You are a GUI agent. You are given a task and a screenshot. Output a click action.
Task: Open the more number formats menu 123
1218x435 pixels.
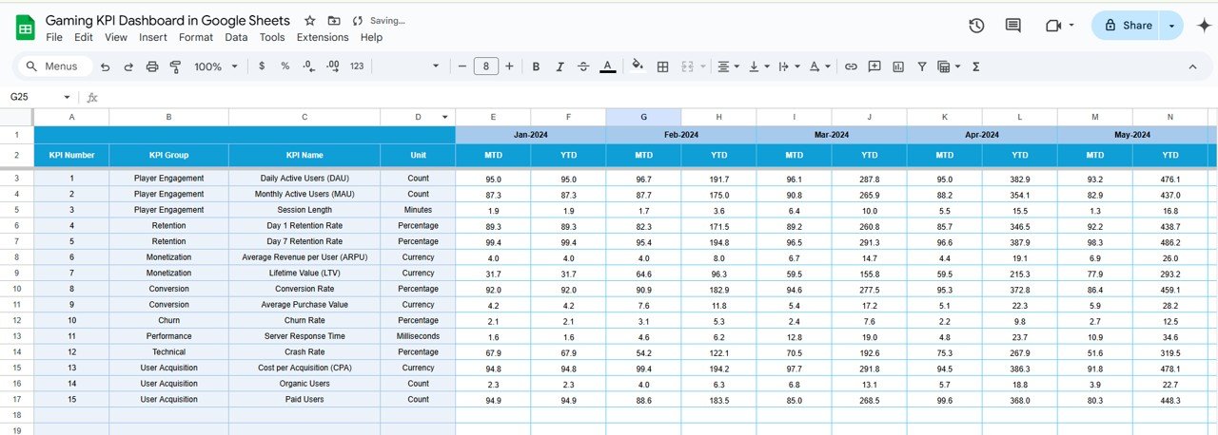pos(357,66)
